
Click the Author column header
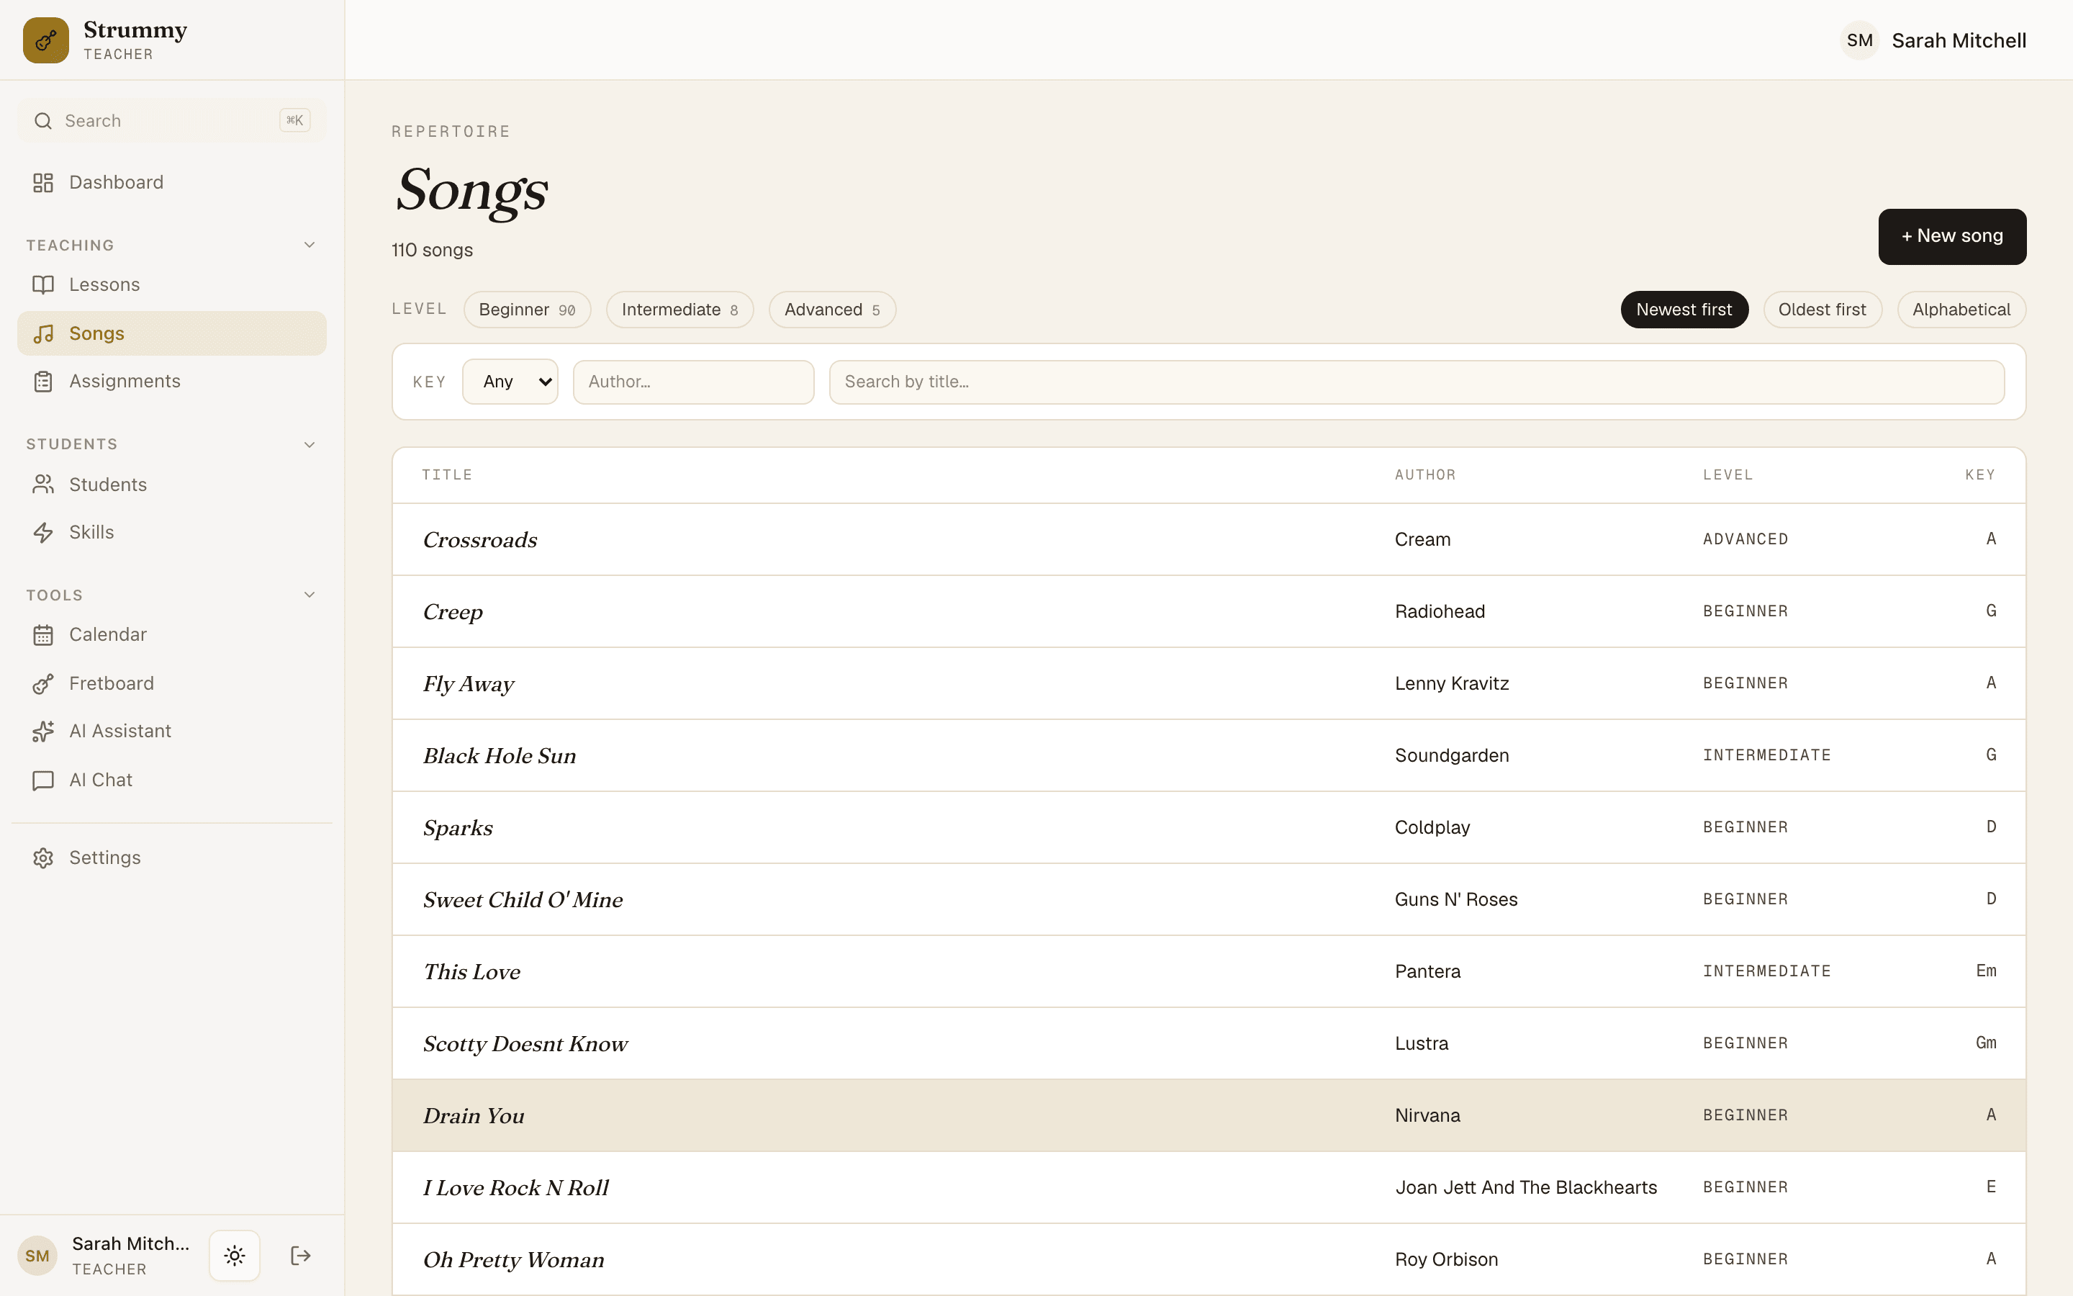coord(1425,475)
